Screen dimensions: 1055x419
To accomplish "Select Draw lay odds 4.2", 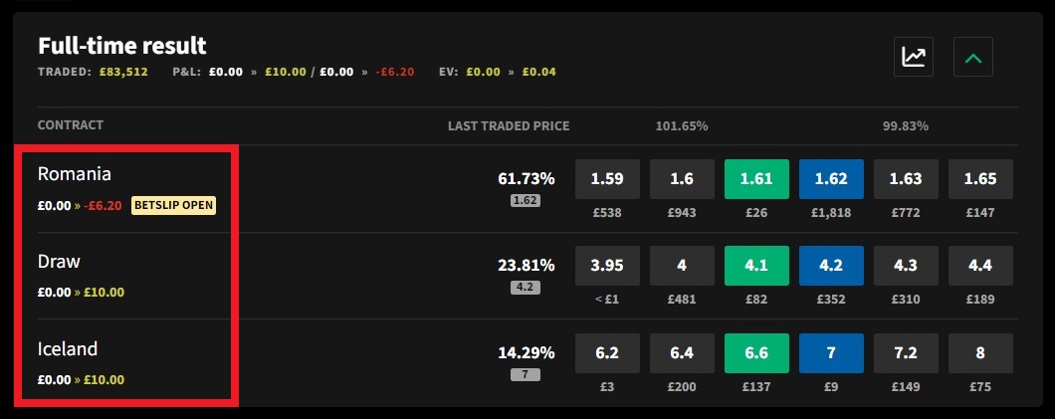I will pos(831,266).
